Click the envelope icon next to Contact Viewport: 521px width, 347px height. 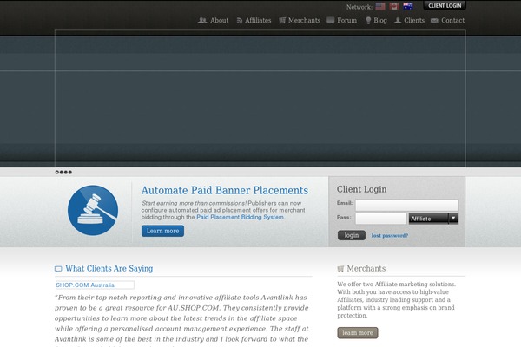(x=434, y=20)
